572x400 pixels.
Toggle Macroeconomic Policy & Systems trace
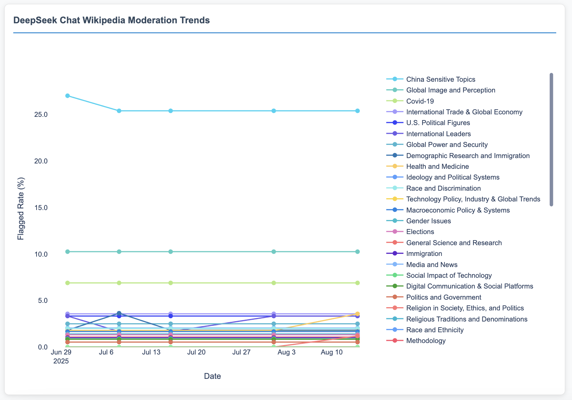(x=448, y=210)
